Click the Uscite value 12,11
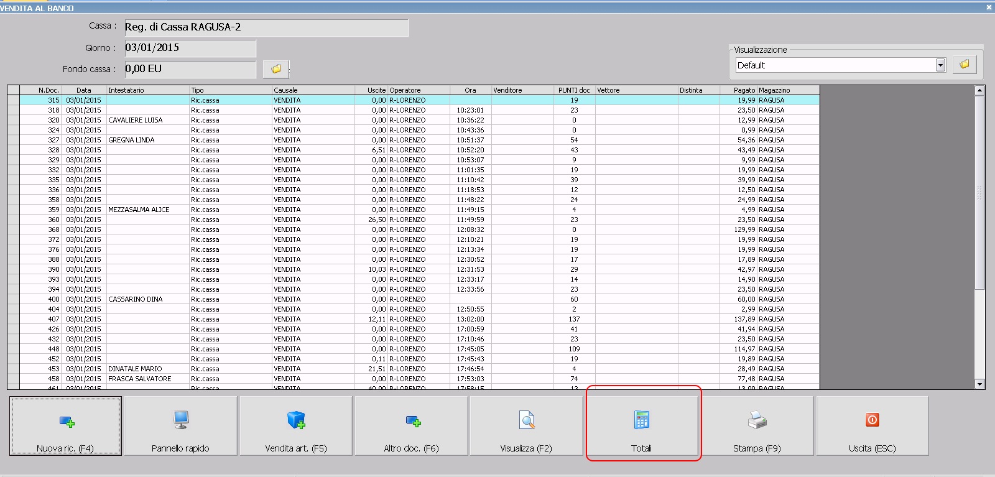The image size is (995, 477). point(377,319)
